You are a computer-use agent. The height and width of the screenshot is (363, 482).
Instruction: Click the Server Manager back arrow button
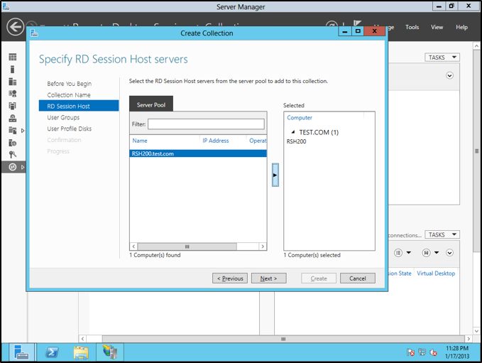click(15, 27)
